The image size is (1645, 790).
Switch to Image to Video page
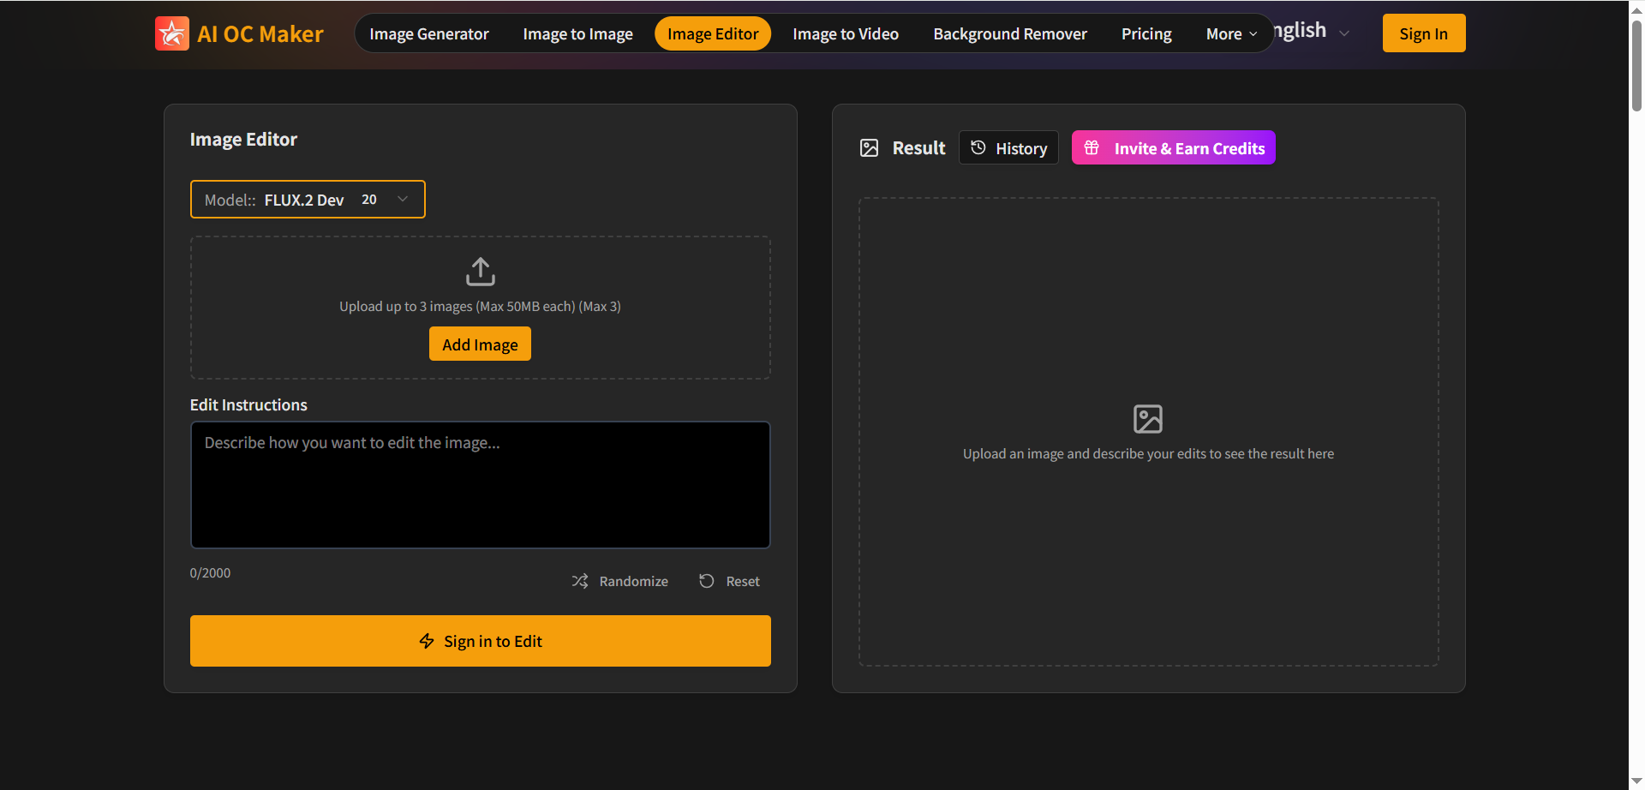point(845,34)
